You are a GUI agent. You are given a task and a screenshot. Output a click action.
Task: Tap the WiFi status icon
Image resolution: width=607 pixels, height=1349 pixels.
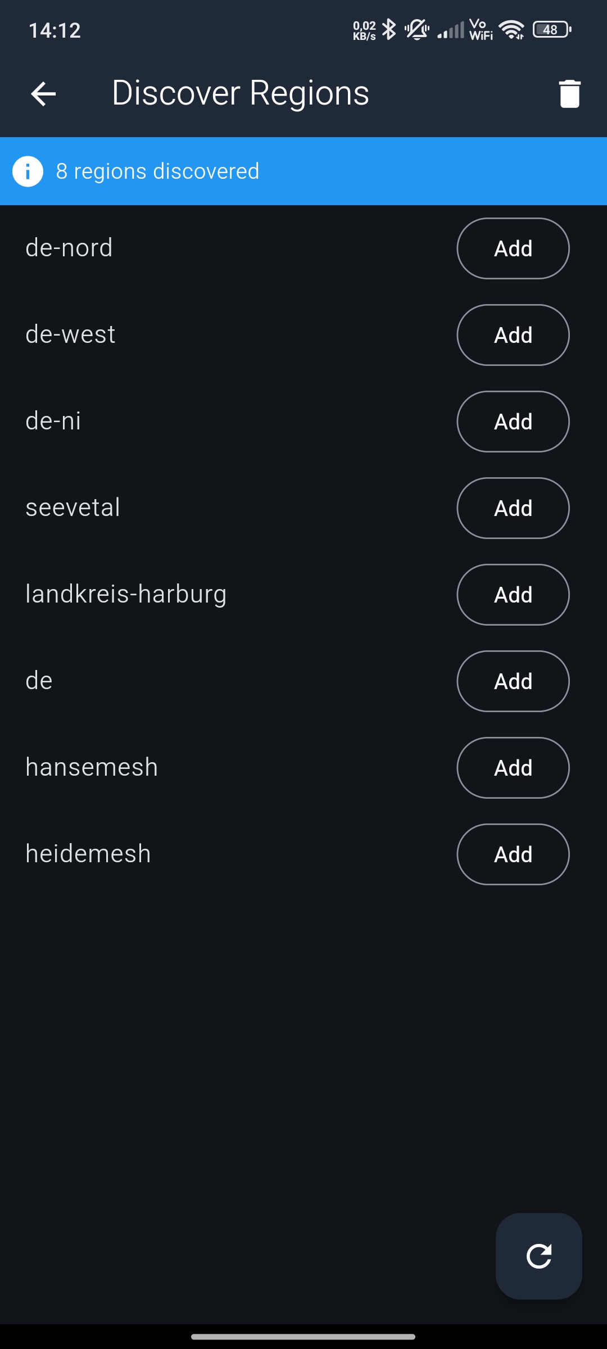(x=511, y=29)
